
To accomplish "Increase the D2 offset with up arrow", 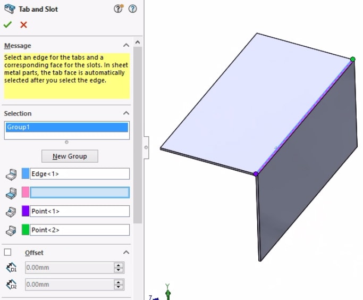I will click(x=119, y=282).
